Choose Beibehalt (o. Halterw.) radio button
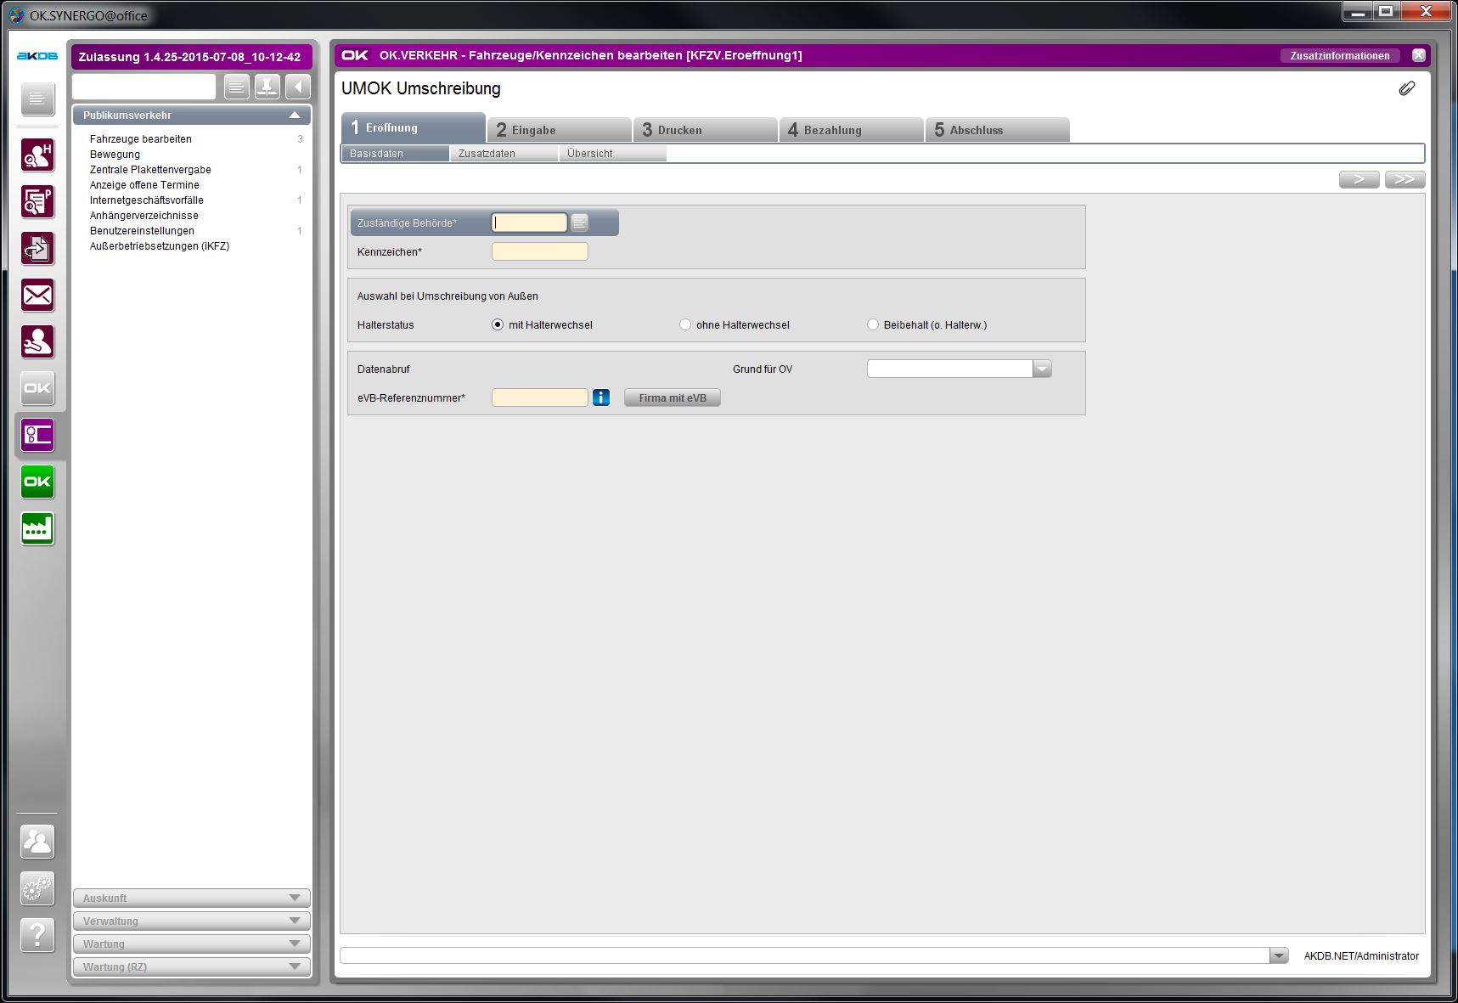 pyautogui.click(x=873, y=325)
